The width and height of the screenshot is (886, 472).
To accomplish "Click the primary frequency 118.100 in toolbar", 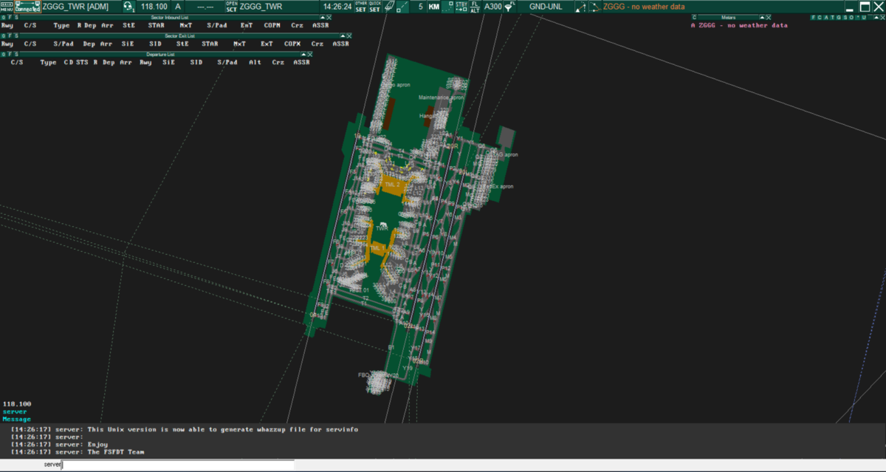I will click(154, 7).
